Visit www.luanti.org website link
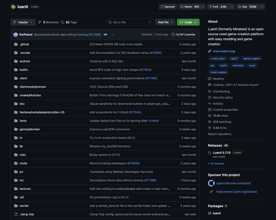Screen dimensions: 276x220 click(x=224, y=51)
